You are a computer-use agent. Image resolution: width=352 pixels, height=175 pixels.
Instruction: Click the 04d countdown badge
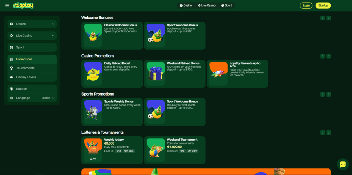119,151
